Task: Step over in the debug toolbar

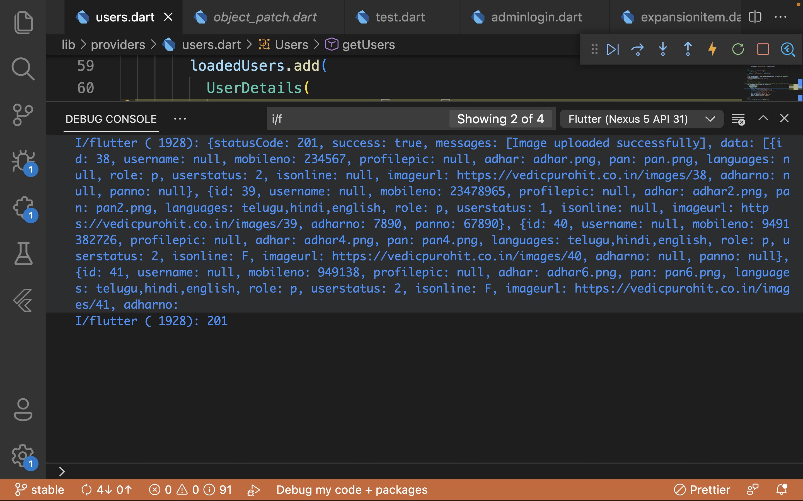Action: point(637,49)
